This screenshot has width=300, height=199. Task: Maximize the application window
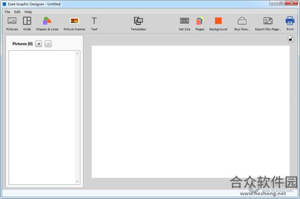pyautogui.click(x=281, y=3)
